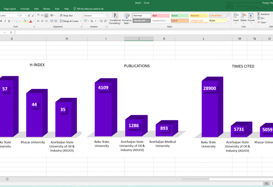Click Increase Indent icon
The height and width of the screenshot is (187, 273).
click(x=56, y=21)
